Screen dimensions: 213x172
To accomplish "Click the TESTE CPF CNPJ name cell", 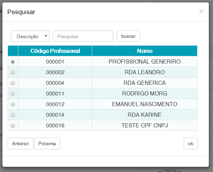I will pos(145,126).
